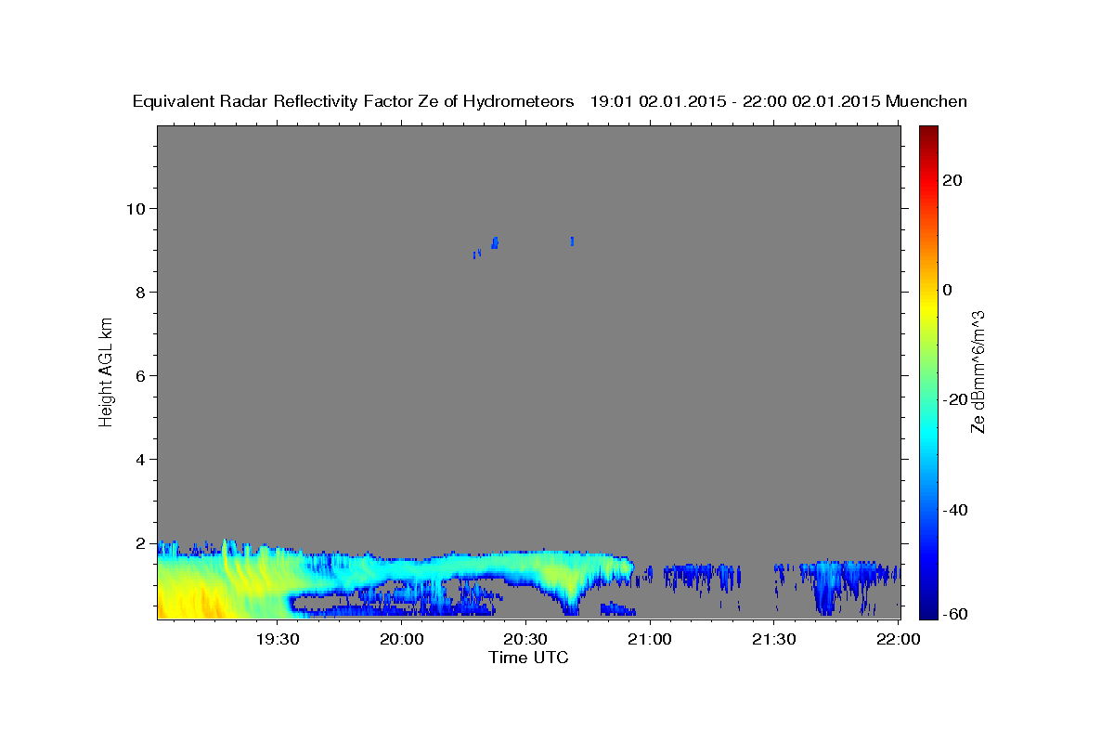Click the "Ze dBmm^6/m^3" colorbar label

click(x=978, y=371)
